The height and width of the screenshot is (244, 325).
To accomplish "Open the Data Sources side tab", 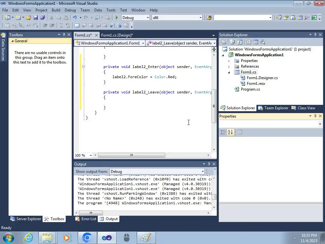I will [3, 47].
